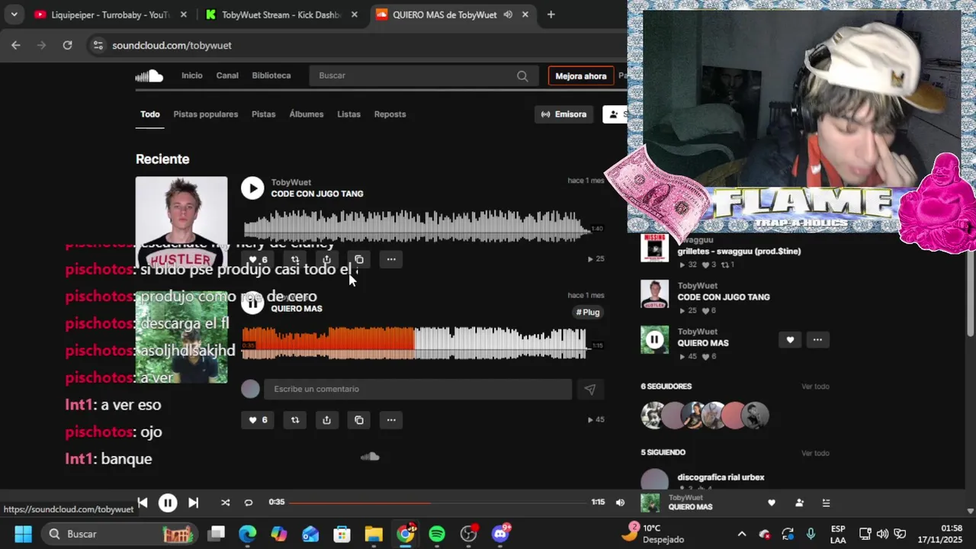
Task: Like current track in player bar
Action: (x=772, y=502)
